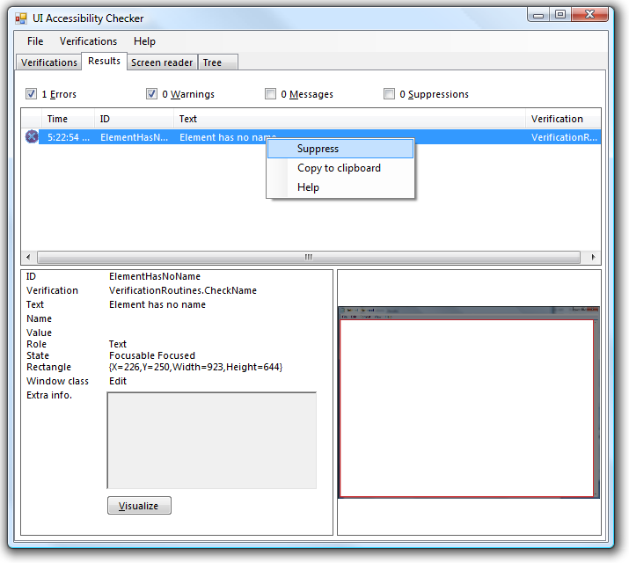Open the File menu
The height and width of the screenshot is (563, 629).
pyautogui.click(x=35, y=41)
